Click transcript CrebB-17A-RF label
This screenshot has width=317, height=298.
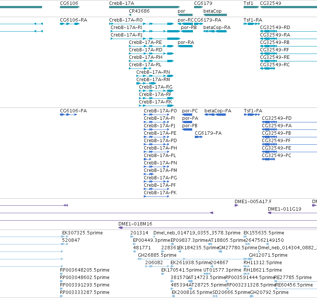pos(155,94)
